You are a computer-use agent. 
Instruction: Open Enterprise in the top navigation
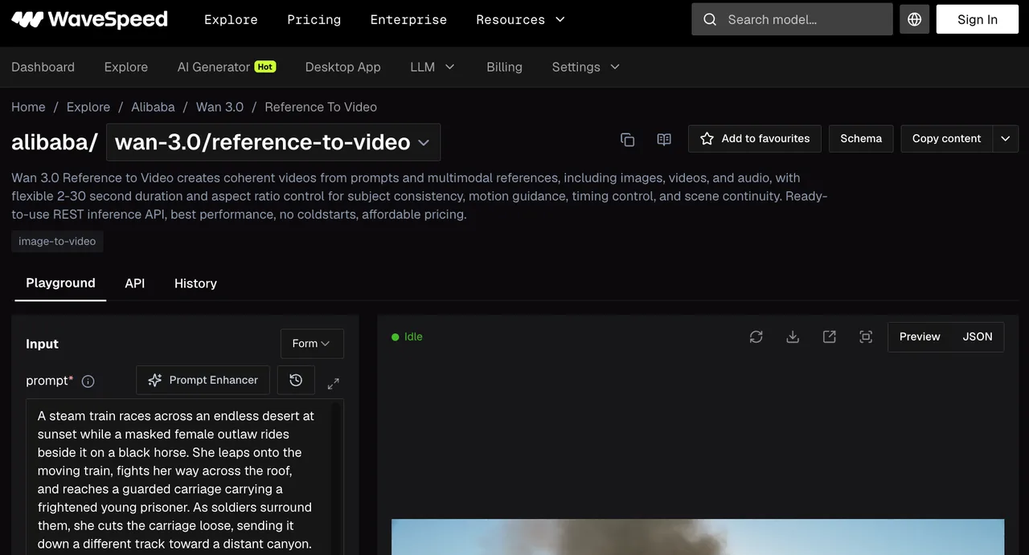pyautogui.click(x=408, y=19)
